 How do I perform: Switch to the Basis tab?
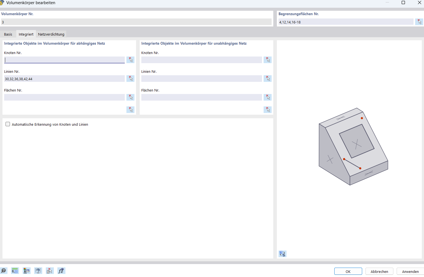pos(8,34)
